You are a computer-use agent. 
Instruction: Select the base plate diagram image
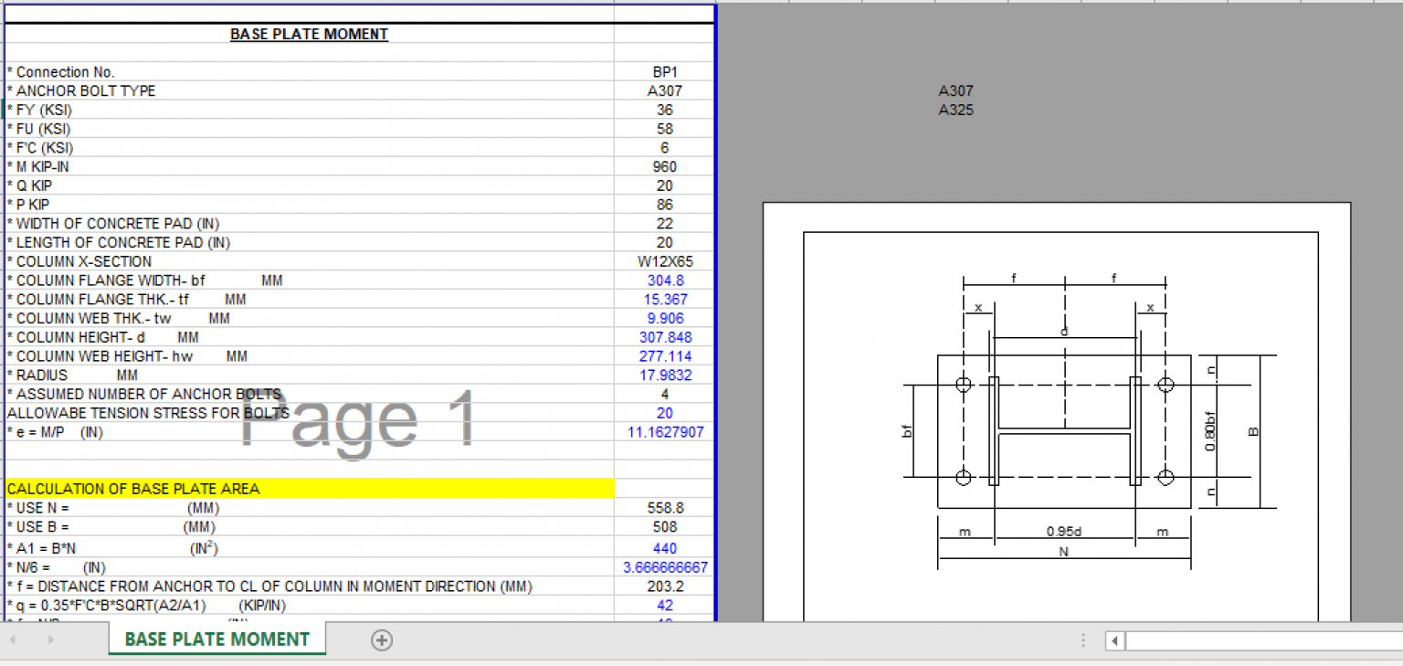point(1057,412)
